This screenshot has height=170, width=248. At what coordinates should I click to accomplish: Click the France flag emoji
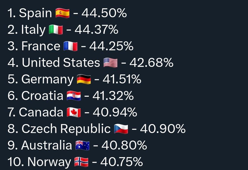tap(70, 46)
